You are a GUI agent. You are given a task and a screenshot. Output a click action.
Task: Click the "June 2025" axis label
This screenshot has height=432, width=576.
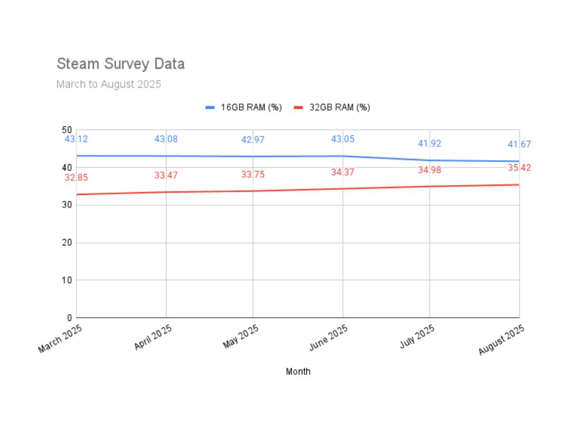pyautogui.click(x=328, y=337)
